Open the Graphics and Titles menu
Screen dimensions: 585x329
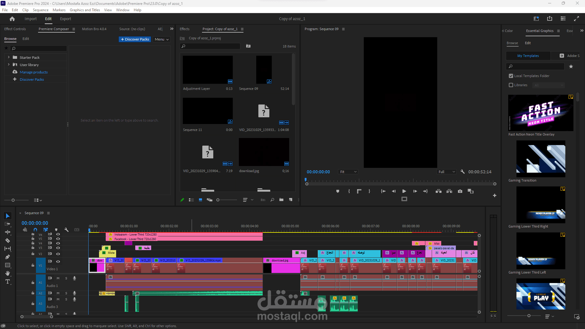click(85, 10)
